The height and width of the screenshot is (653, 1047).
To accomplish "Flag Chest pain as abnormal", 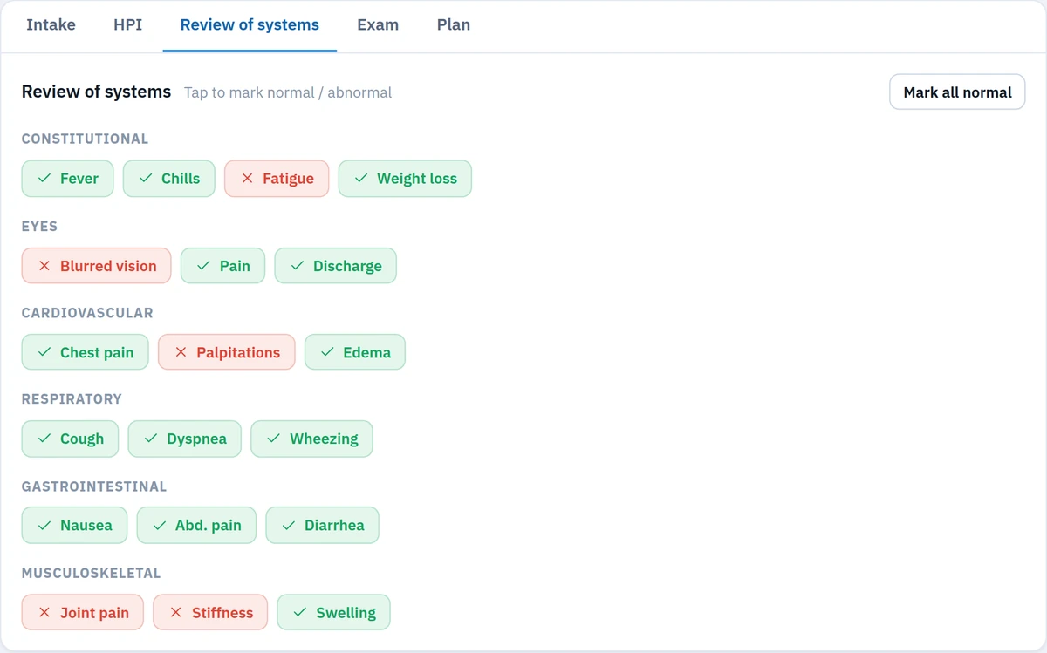I will point(85,352).
